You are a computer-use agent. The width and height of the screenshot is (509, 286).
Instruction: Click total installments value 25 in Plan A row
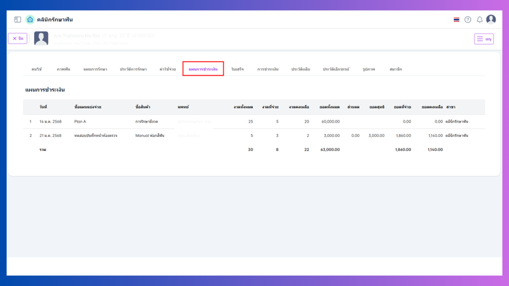250,121
